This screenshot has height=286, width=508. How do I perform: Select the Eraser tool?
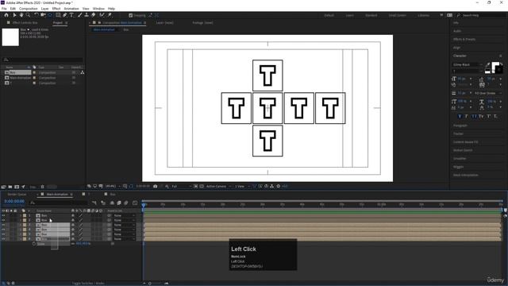(94, 15)
